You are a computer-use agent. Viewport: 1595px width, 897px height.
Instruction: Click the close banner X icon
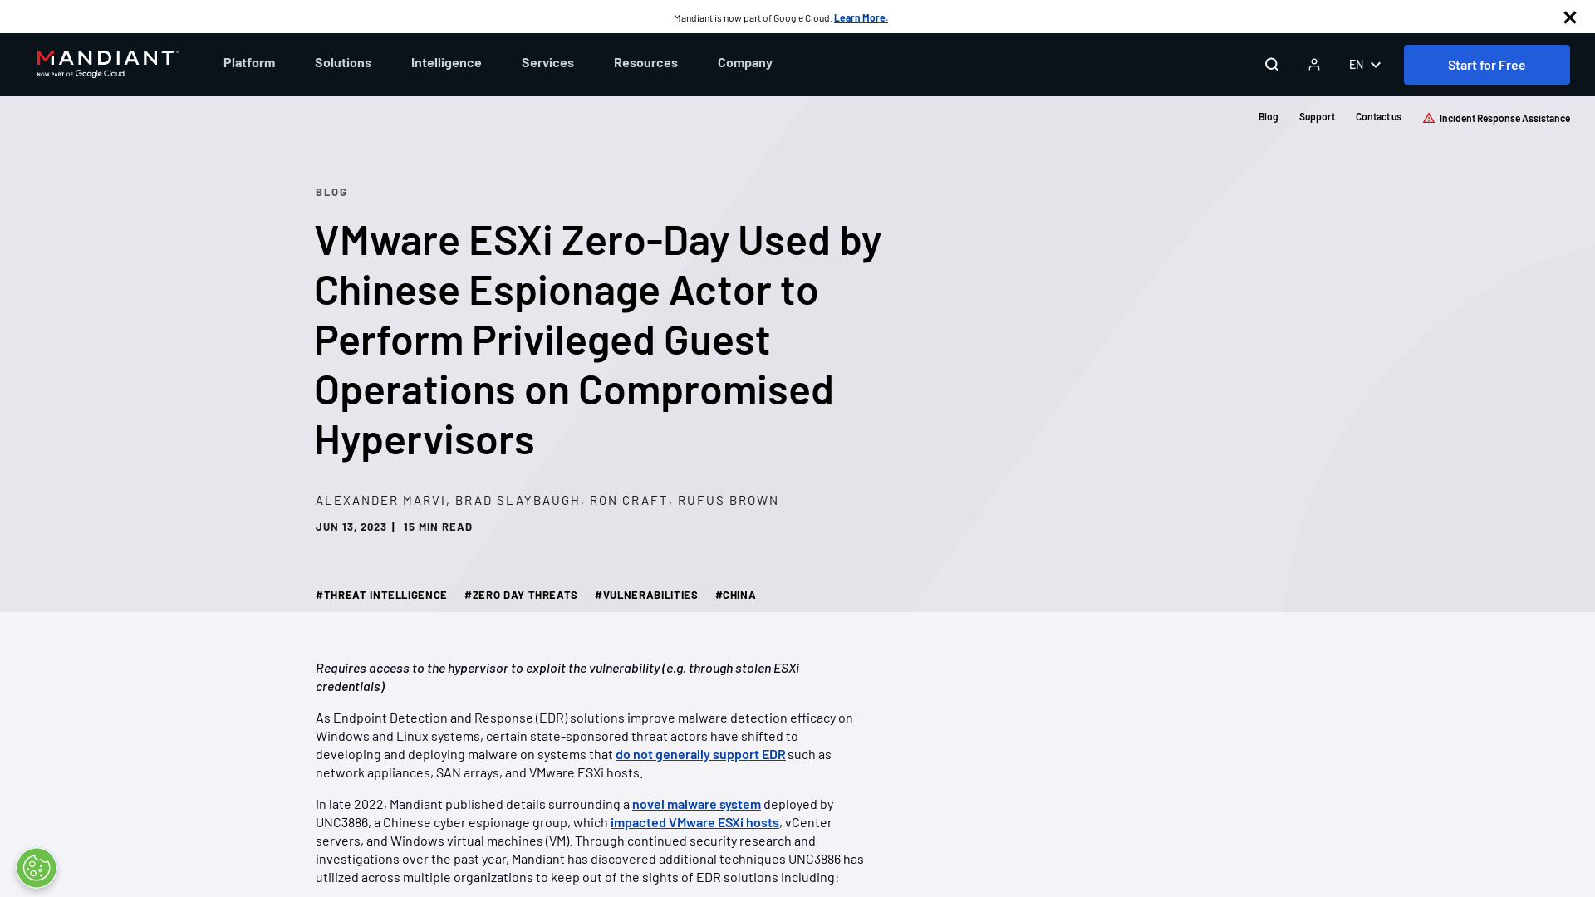coord(1570,17)
